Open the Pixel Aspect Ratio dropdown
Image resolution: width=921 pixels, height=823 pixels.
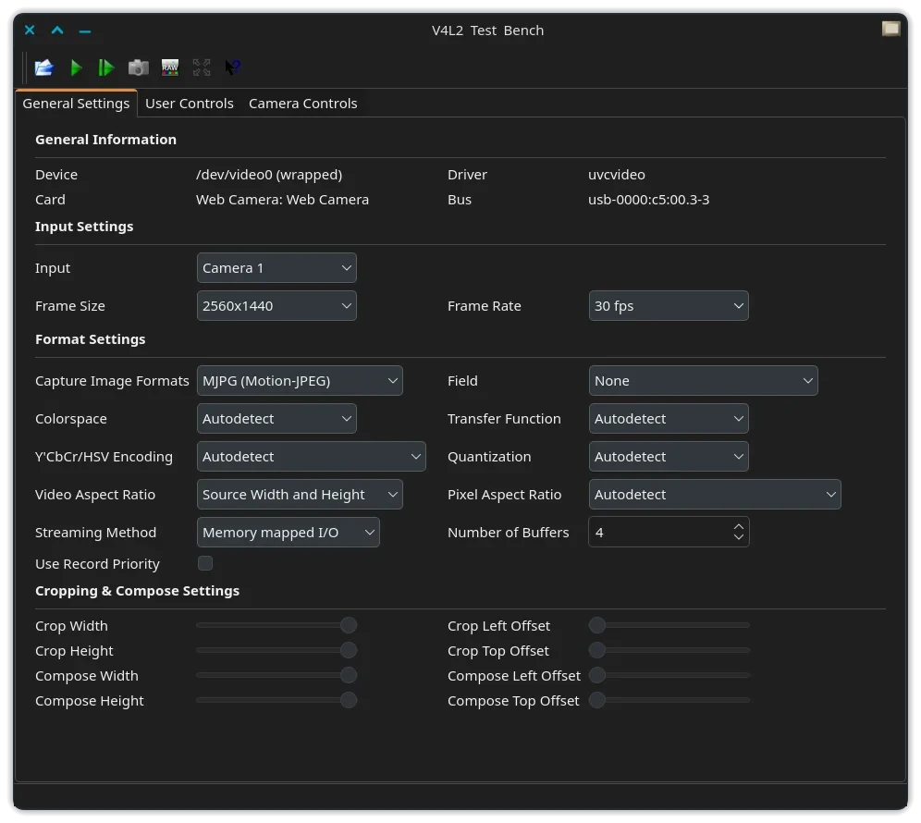(x=715, y=494)
